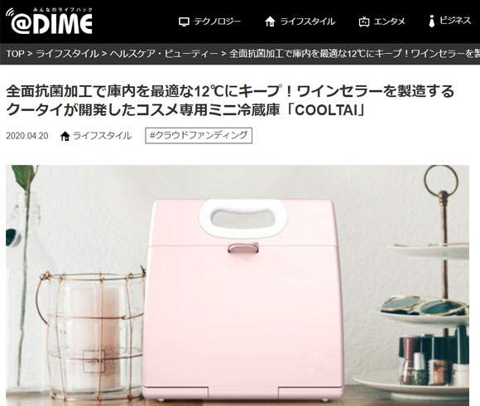
Task: Click the @DIME logo
Action: (49, 22)
